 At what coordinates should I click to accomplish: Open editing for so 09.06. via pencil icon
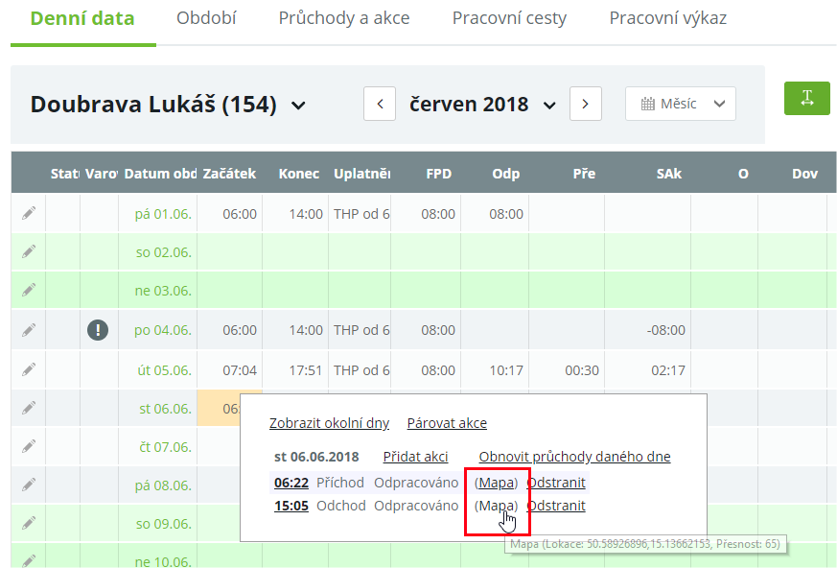(x=28, y=525)
